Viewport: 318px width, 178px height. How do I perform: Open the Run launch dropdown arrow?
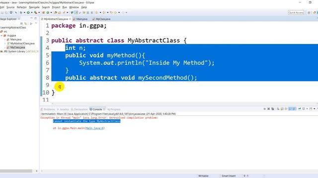click(x=32, y=12)
